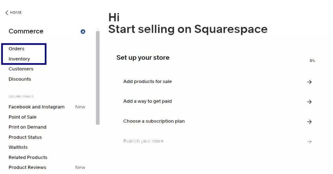333x174 pixels.
Task: Click the 0% store setup progress indicator
Action: pyautogui.click(x=312, y=61)
